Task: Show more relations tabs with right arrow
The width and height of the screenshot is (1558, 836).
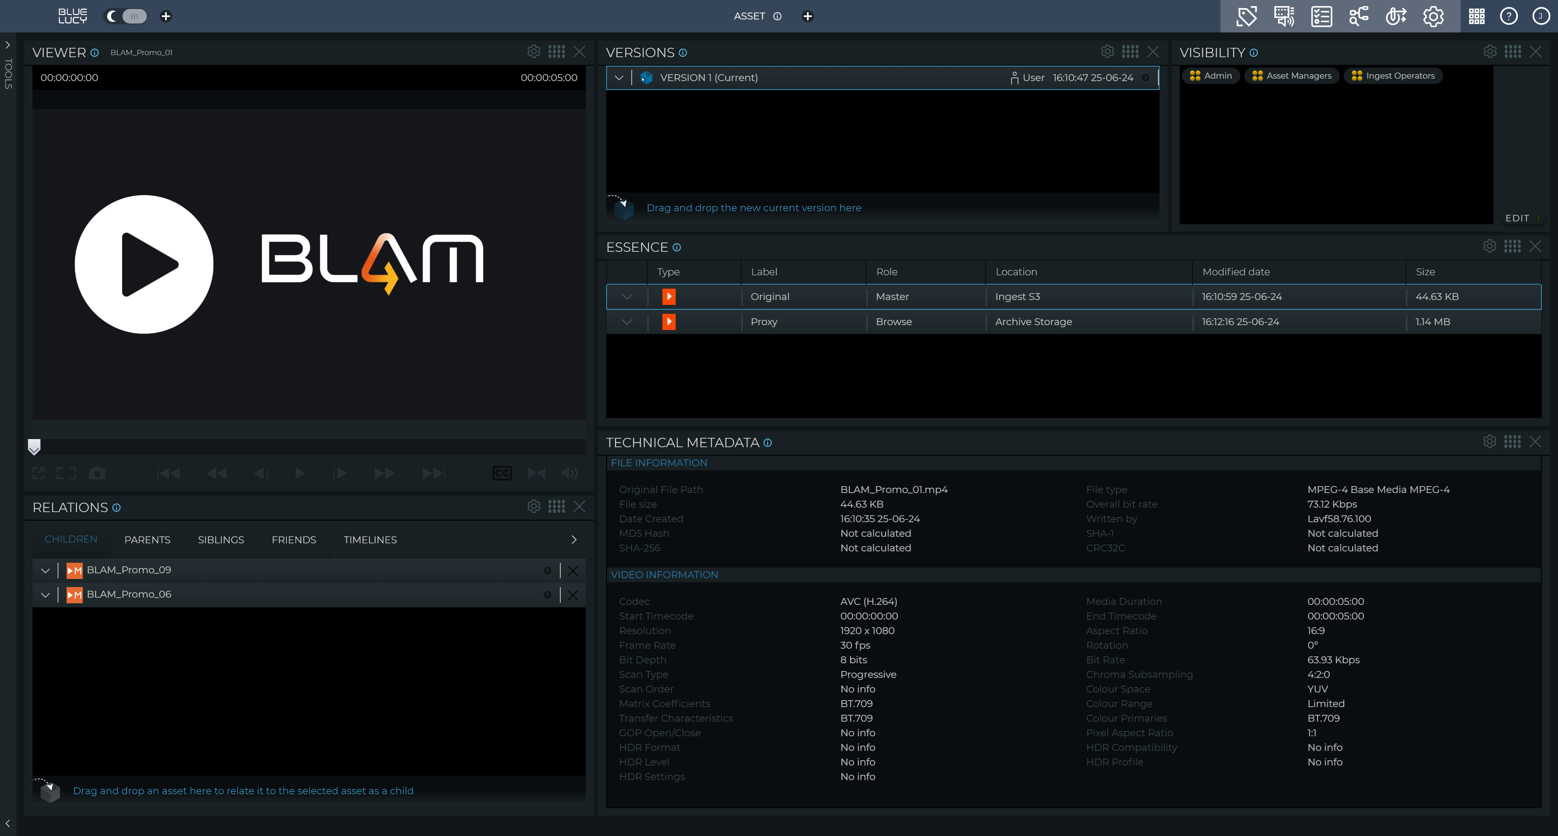Action: point(574,540)
